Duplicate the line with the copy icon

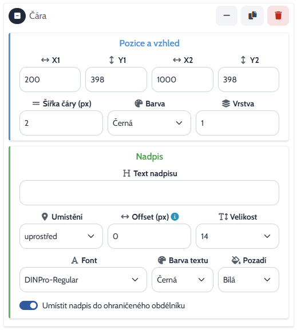click(x=252, y=15)
